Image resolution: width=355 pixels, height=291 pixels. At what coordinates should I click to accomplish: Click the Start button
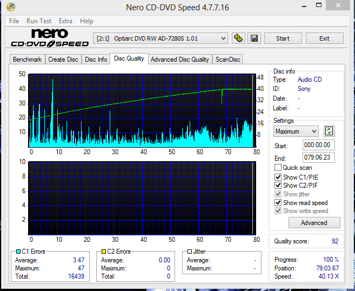click(283, 38)
